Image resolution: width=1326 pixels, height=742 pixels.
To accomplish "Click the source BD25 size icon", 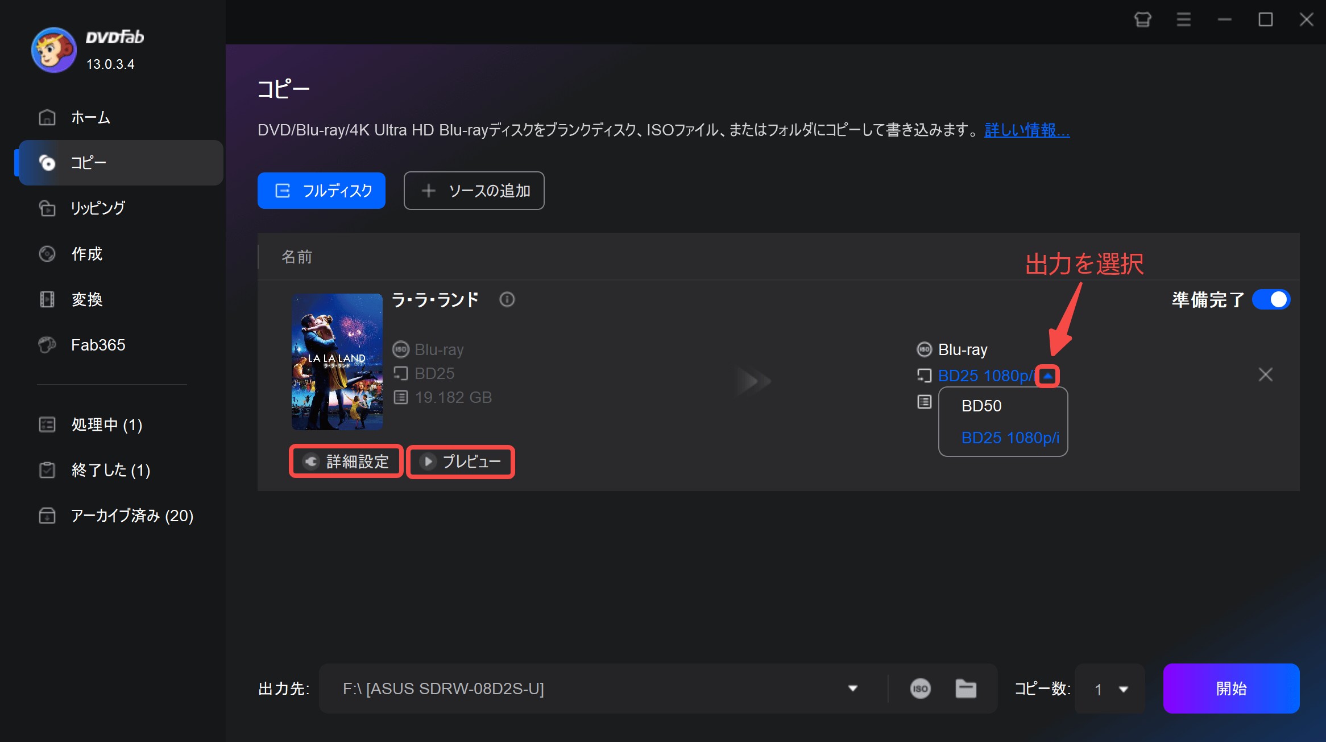I will (x=401, y=373).
